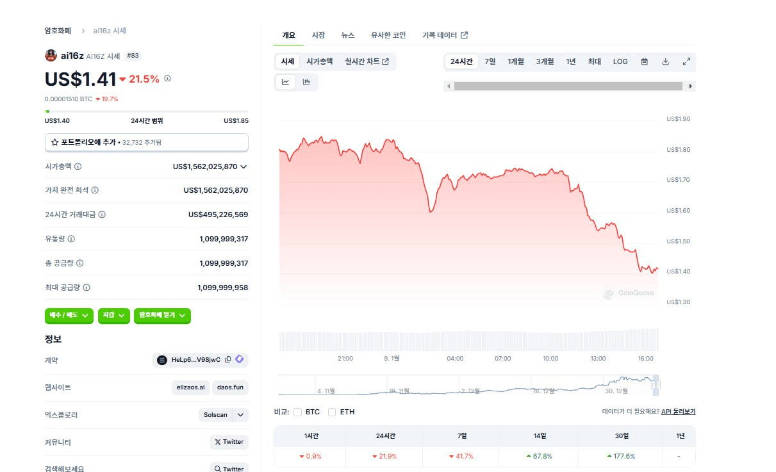The image size is (776, 472).
Task: Open the 암호화폐 벌기 dropdown
Action: [162, 315]
